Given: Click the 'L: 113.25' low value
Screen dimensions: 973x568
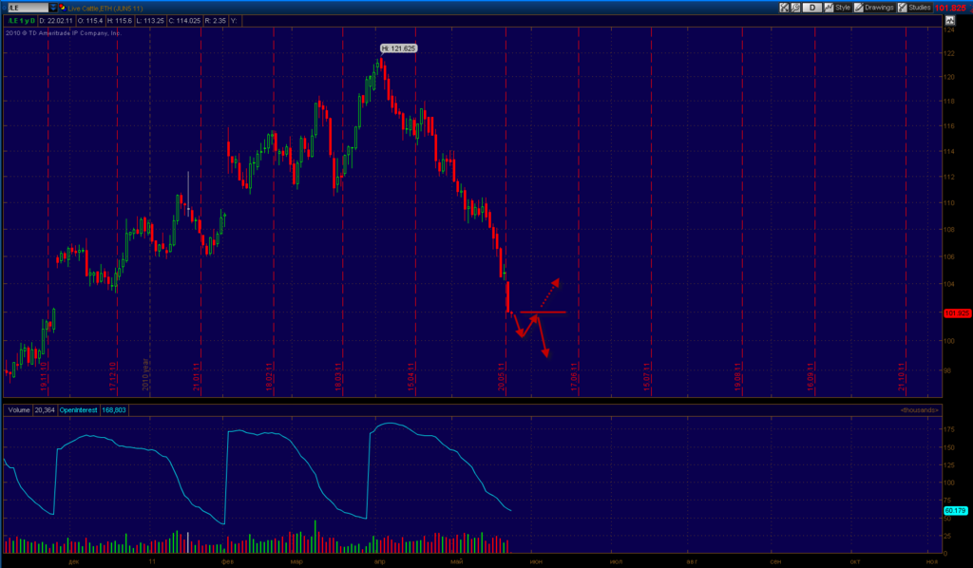Looking at the screenshot, I should point(150,21).
